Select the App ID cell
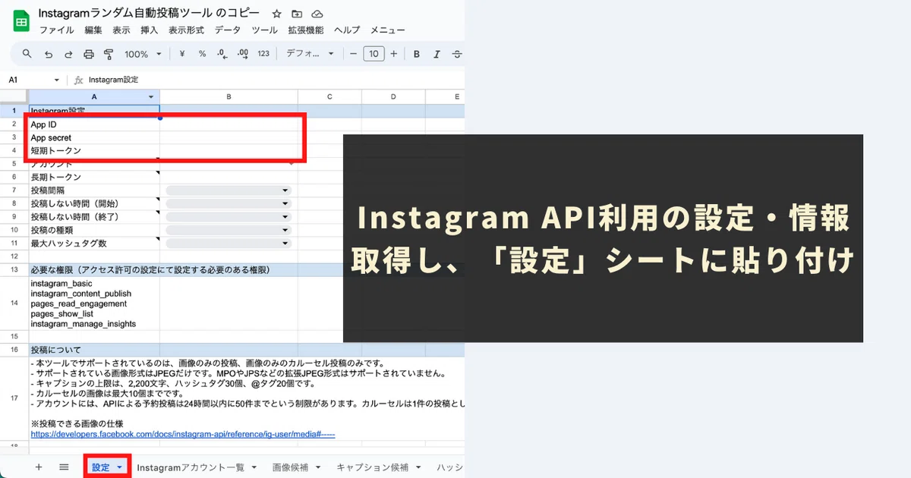Screen dimensions: 911x478 click(x=94, y=124)
